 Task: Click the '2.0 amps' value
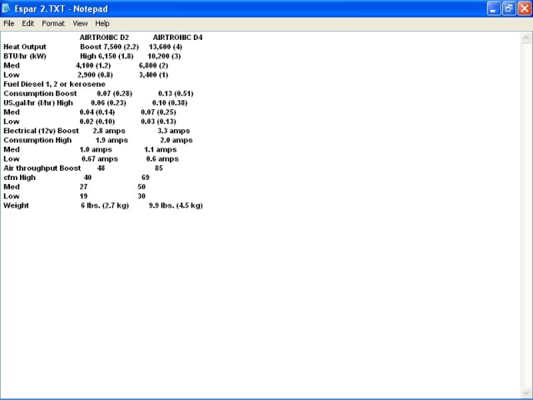point(176,140)
